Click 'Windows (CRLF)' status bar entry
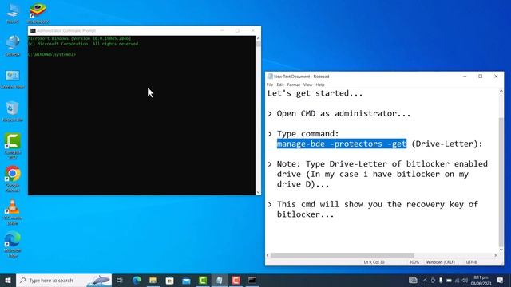This screenshot has height=287, width=511. [440, 262]
